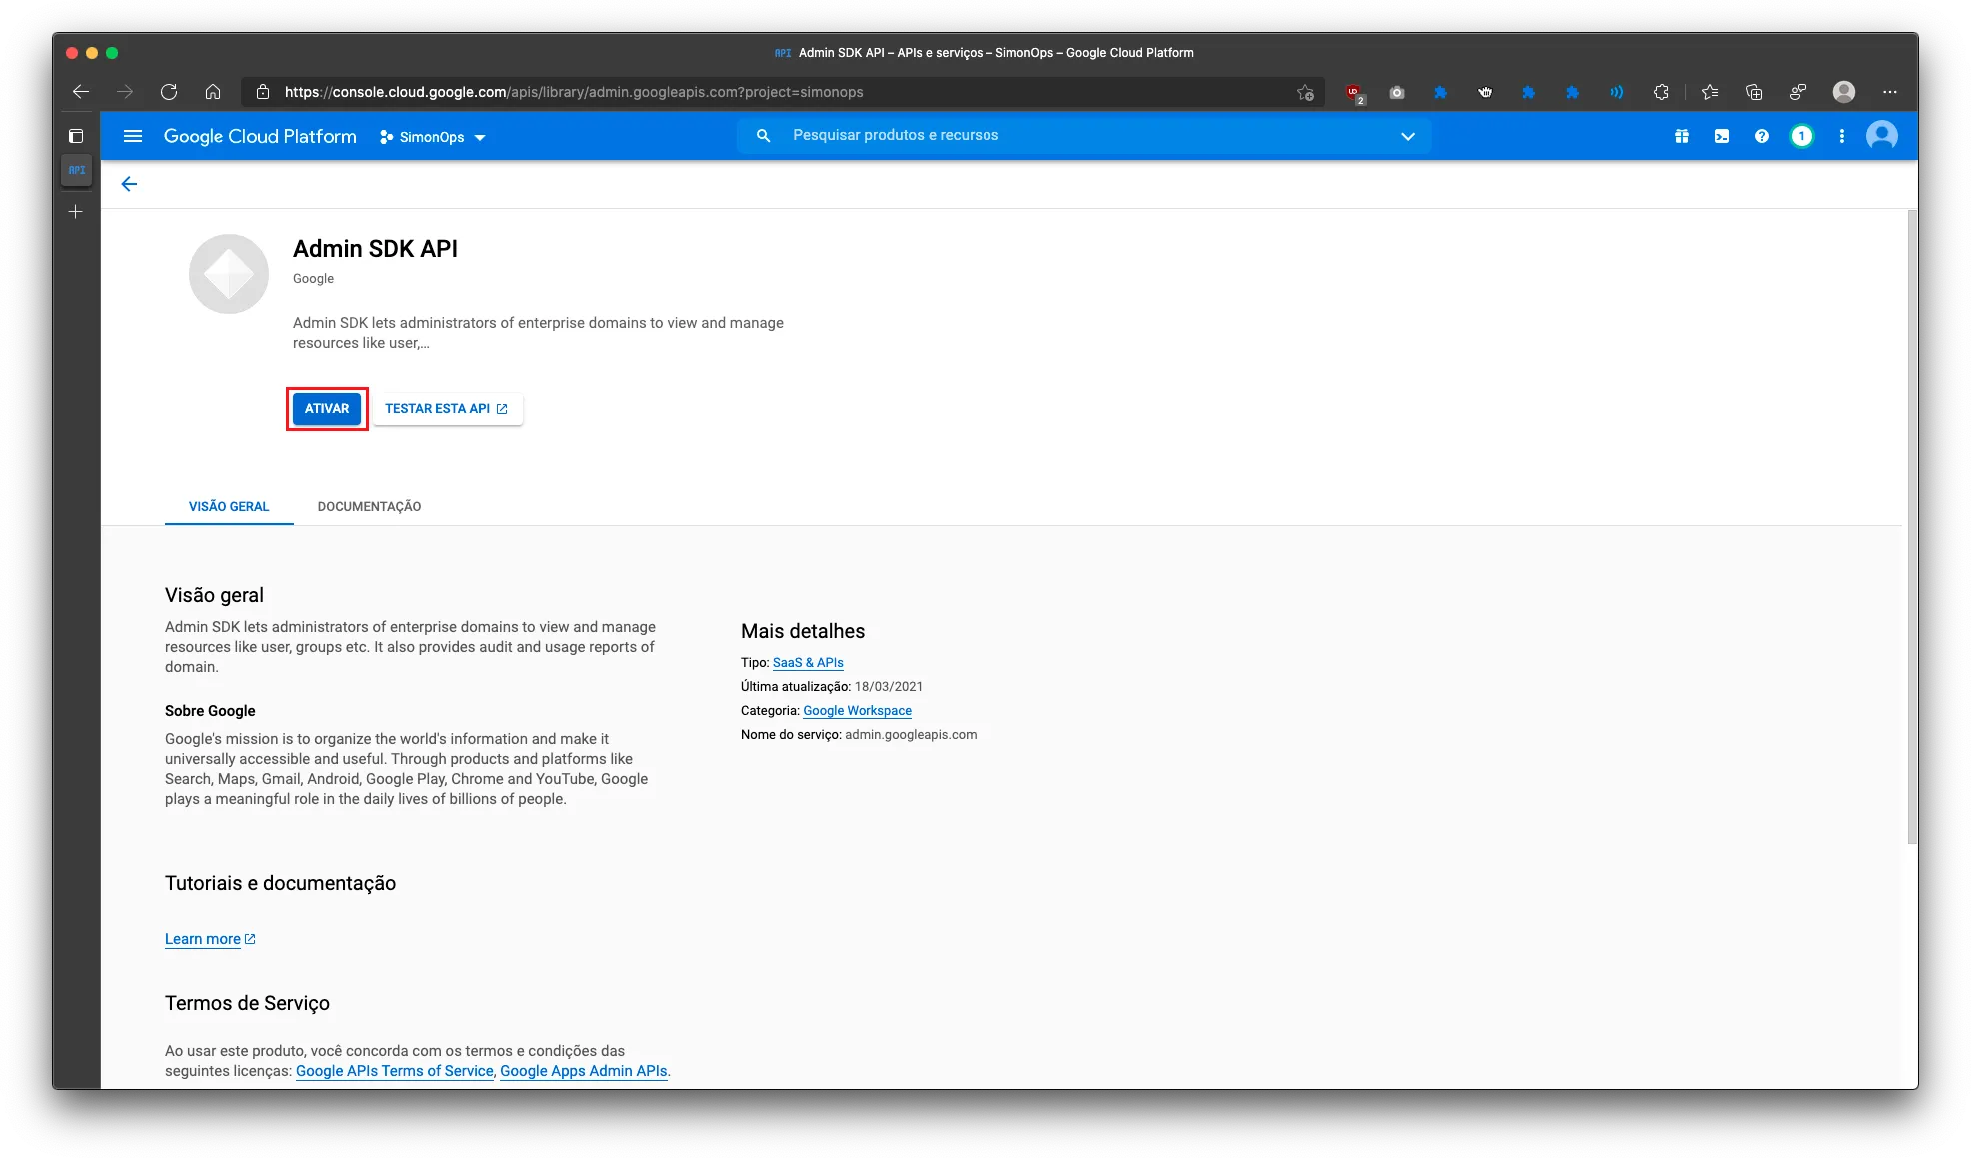Switch to Visão Geral tab
This screenshot has height=1158, width=1971.
click(x=229, y=506)
